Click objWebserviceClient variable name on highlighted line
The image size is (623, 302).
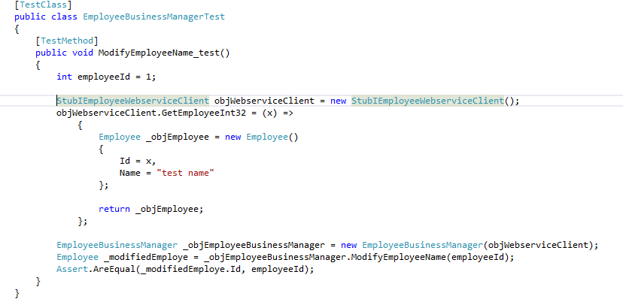click(264, 101)
